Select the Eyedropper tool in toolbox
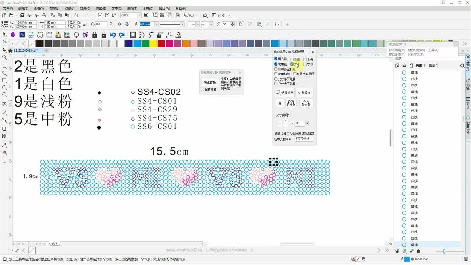Viewport: 471px width, 265px height. [x=4, y=145]
